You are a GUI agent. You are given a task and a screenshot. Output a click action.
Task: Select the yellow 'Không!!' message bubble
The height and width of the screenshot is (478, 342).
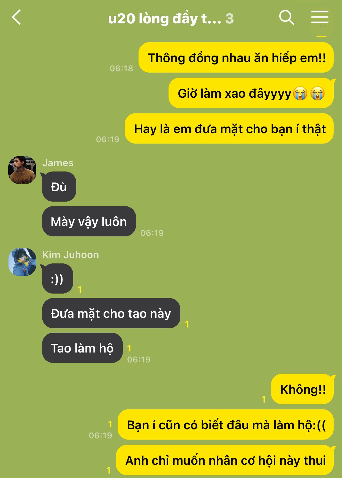coord(302,389)
